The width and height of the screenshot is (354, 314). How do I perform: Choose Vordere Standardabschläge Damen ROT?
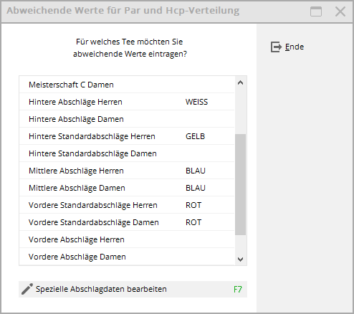tap(127, 222)
